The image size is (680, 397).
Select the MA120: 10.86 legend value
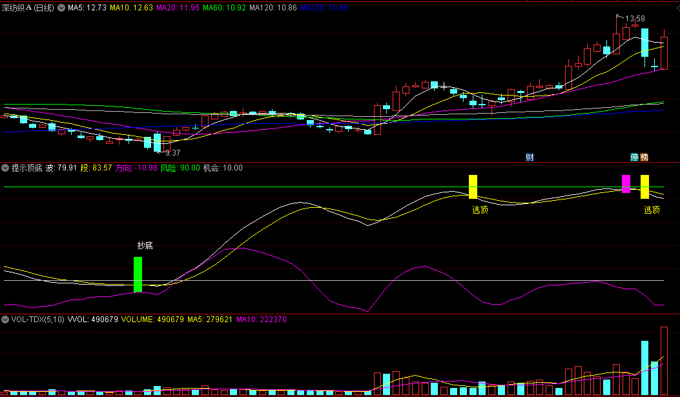point(273,8)
